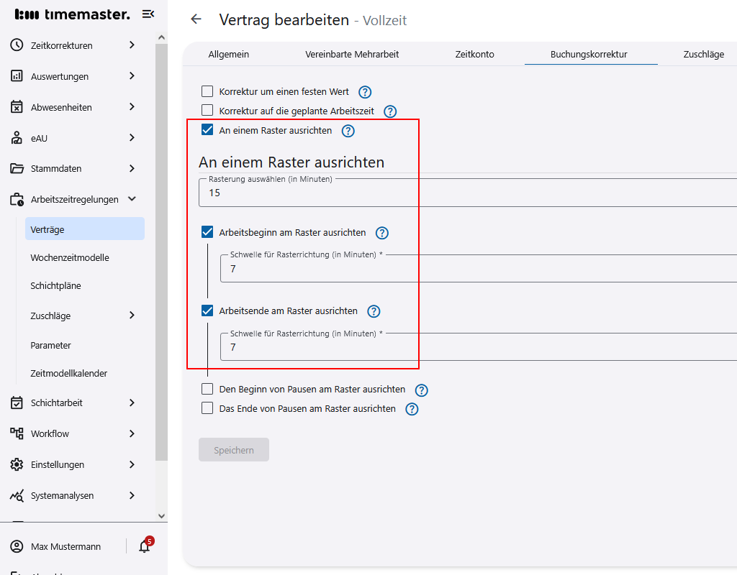
Task: Open the Vereinbarte Mehrarbeit tab
Action: pos(352,54)
